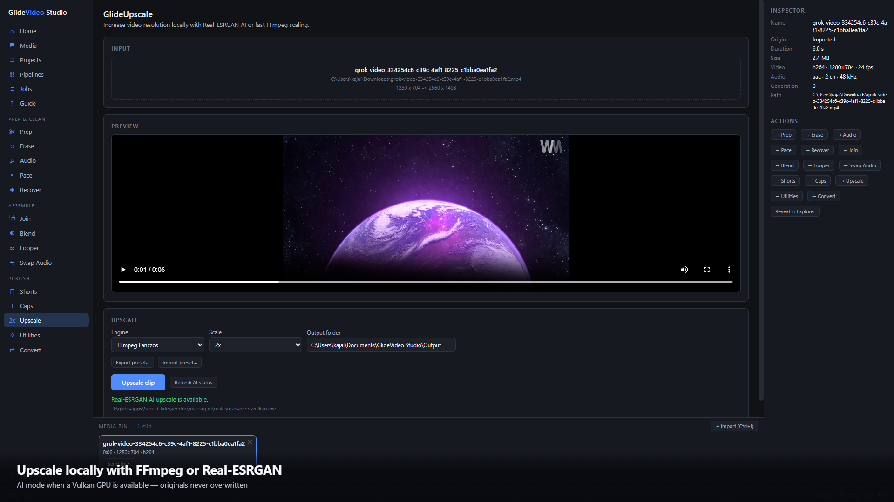
Task: Click the Upscale 2x icon
Action: coord(12,320)
